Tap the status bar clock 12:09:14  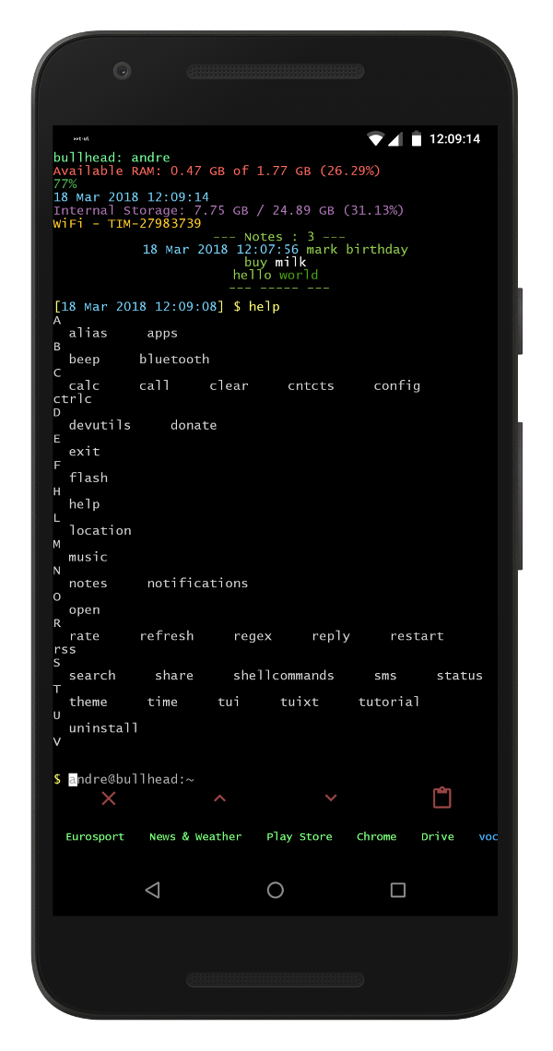455,139
